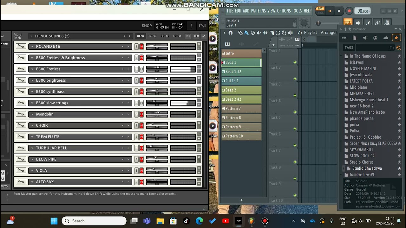The height and width of the screenshot is (228, 406).
Task: Toggle mute M on TREM FLUTE
Action: (x=141, y=137)
